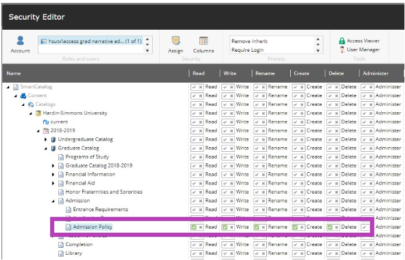Click the Undergraduate Catalog book icon
Screen dimensions: 405x260
54,140
